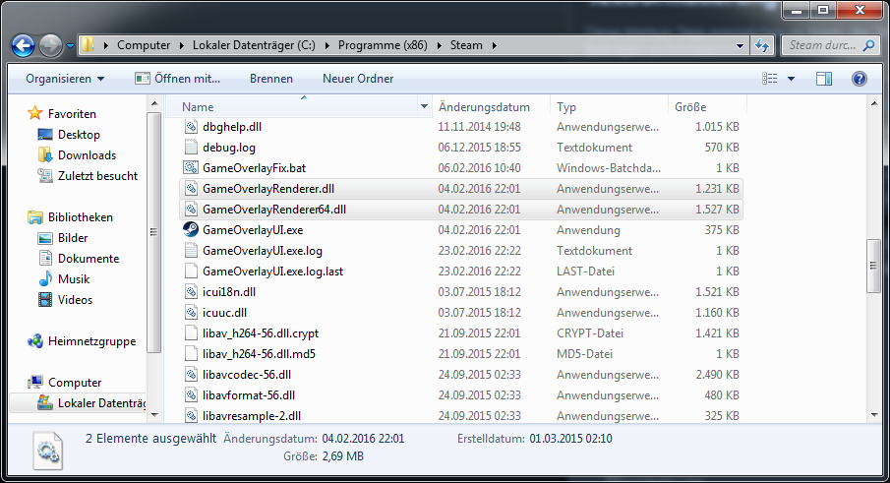Create a Neuer Ordner
Viewport: 890px width, 483px height.
tap(358, 79)
